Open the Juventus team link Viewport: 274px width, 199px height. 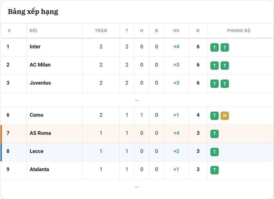[40, 83]
